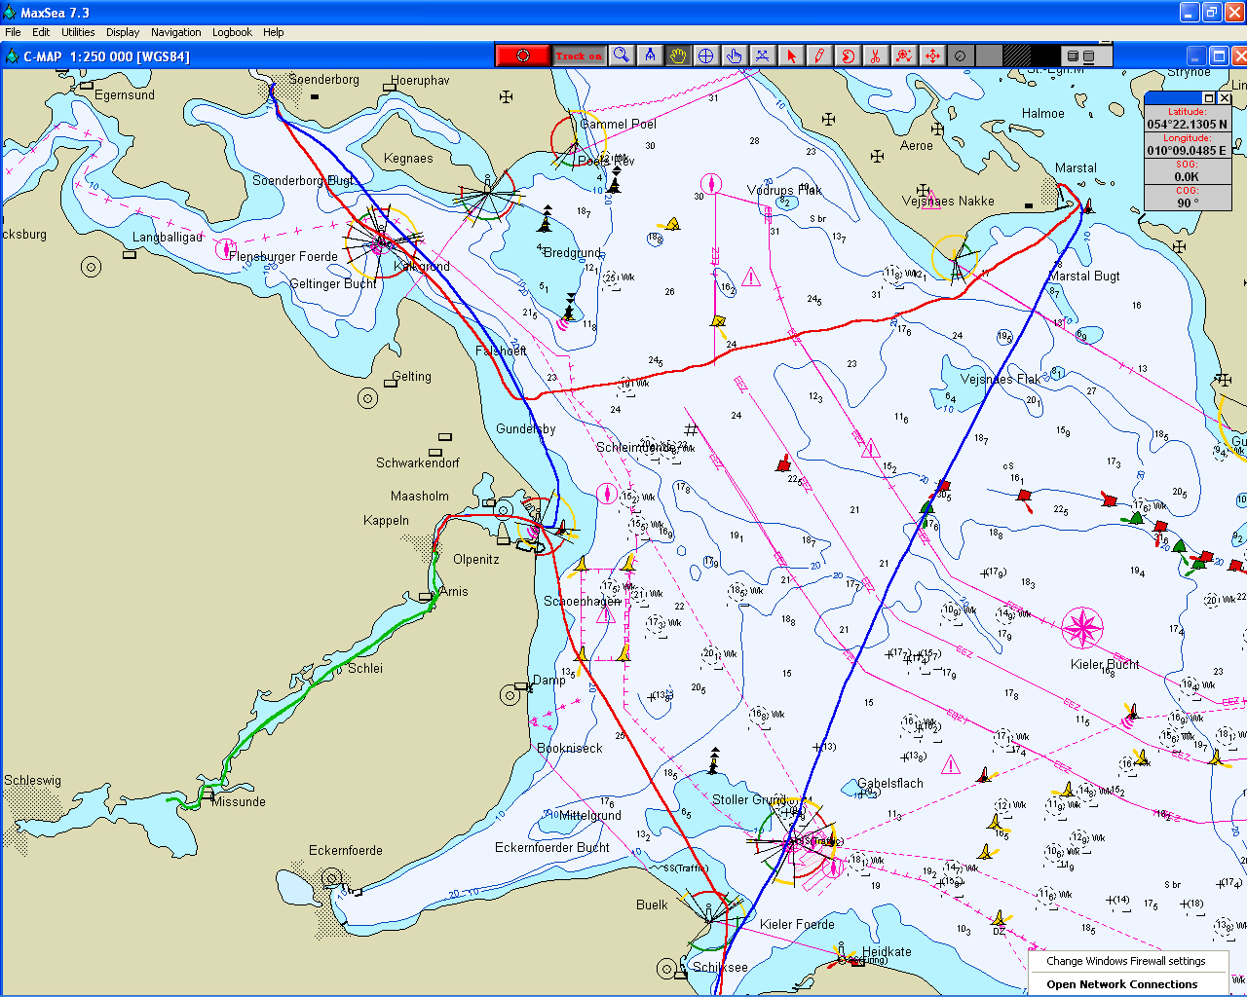Viewport: 1247px width, 997px height.
Task: Click the Soenderborg town label
Action: 323,79
